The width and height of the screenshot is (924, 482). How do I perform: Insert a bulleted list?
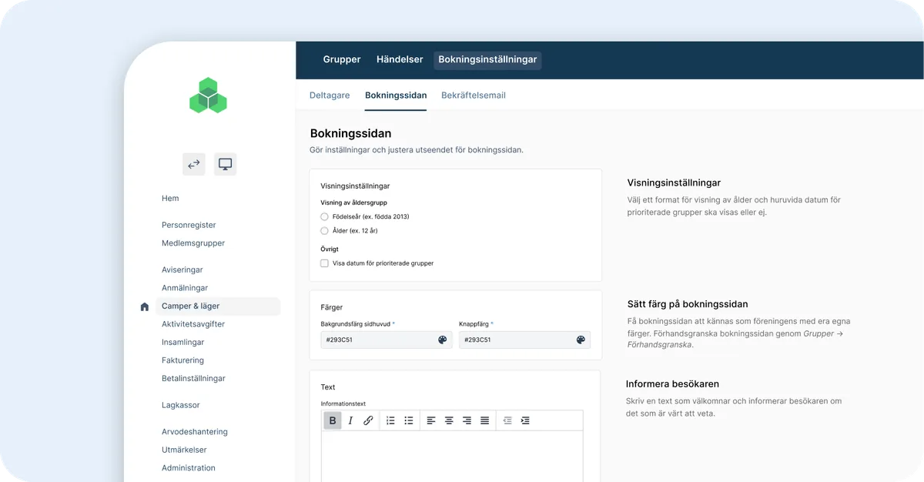[x=409, y=420]
